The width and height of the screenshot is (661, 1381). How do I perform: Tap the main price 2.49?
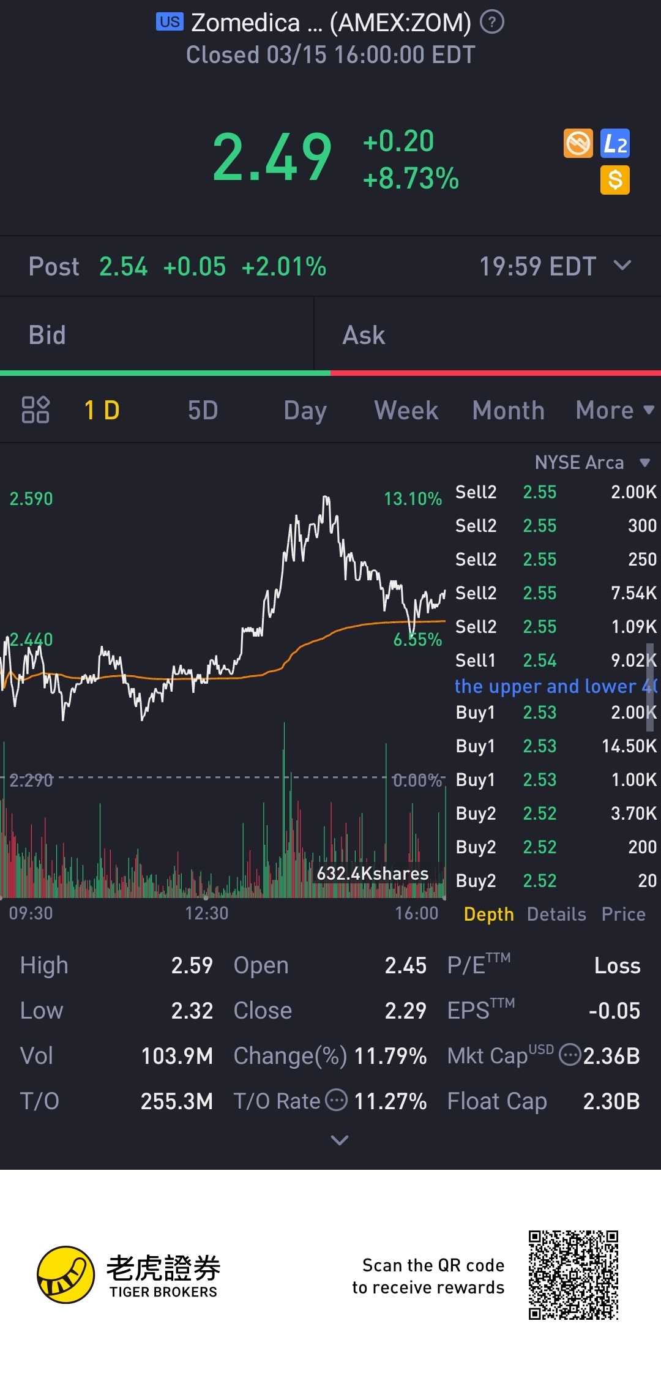(272, 158)
